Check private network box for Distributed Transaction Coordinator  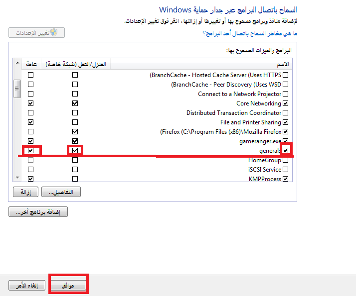(75, 112)
